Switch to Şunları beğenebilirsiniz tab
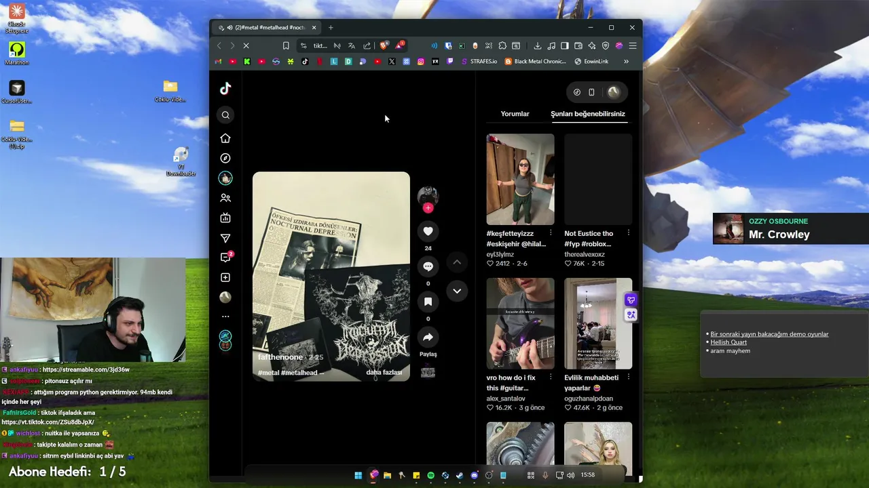 point(588,114)
